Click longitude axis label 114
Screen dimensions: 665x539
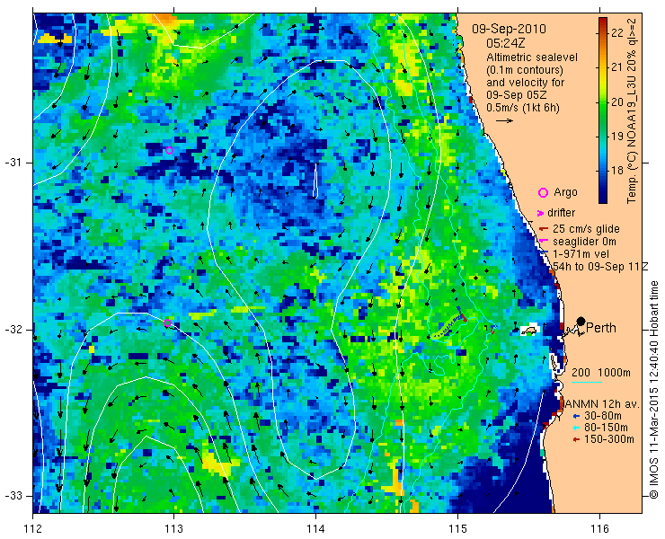pos(315,529)
